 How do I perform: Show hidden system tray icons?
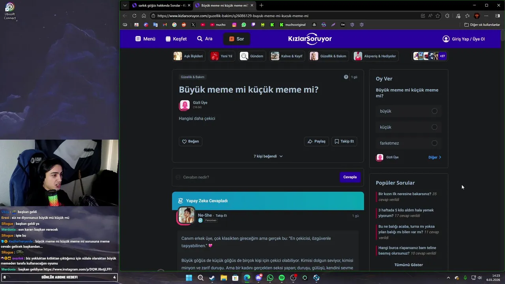[448, 278]
